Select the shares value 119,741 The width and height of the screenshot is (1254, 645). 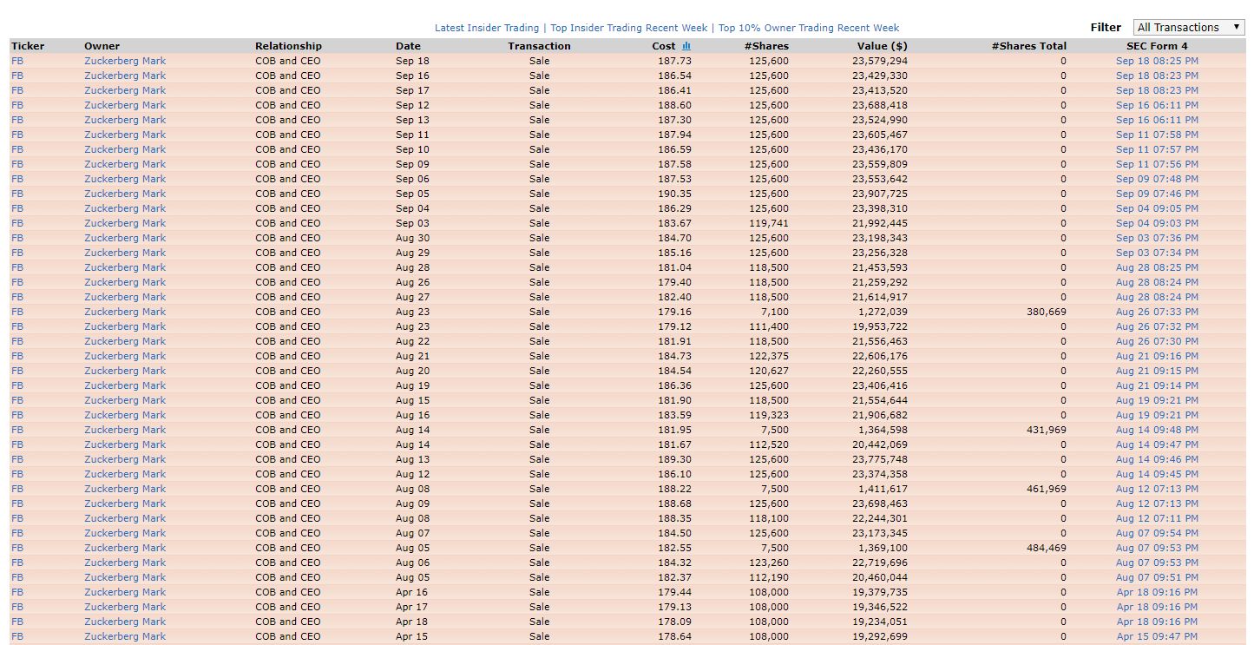(x=769, y=223)
